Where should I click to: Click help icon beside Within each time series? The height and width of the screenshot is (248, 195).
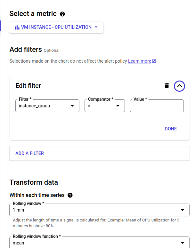coord(70,195)
